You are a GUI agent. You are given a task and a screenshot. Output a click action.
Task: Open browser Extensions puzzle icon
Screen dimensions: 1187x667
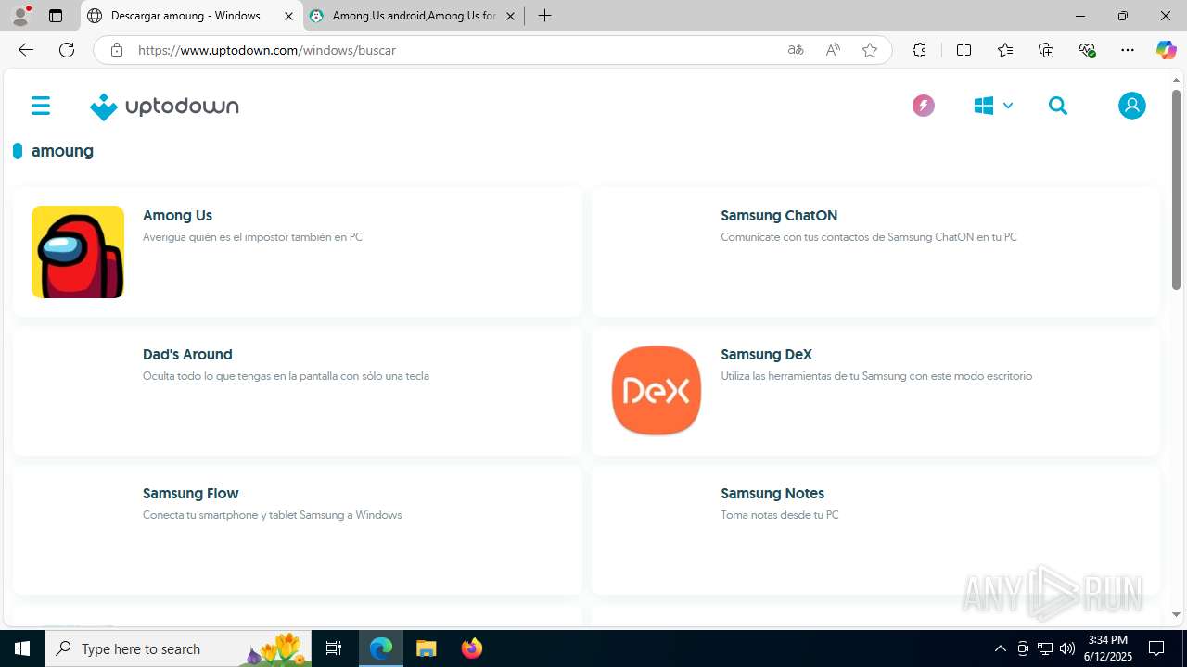(x=919, y=50)
